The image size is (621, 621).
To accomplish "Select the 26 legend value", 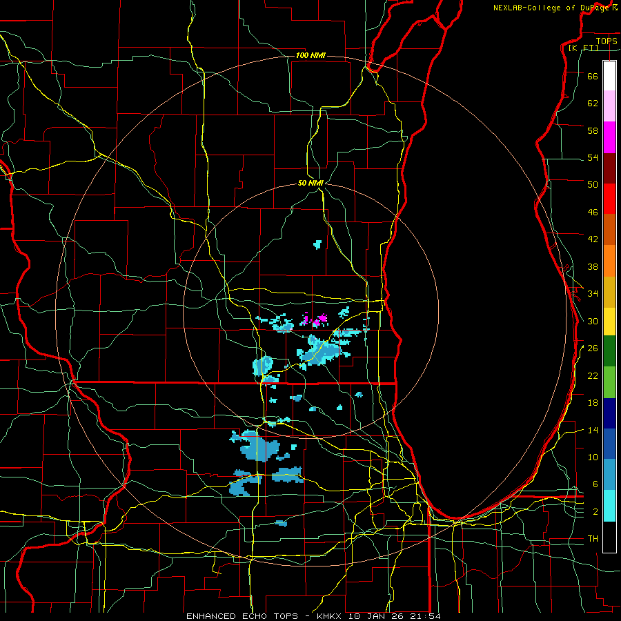I will [x=593, y=348].
